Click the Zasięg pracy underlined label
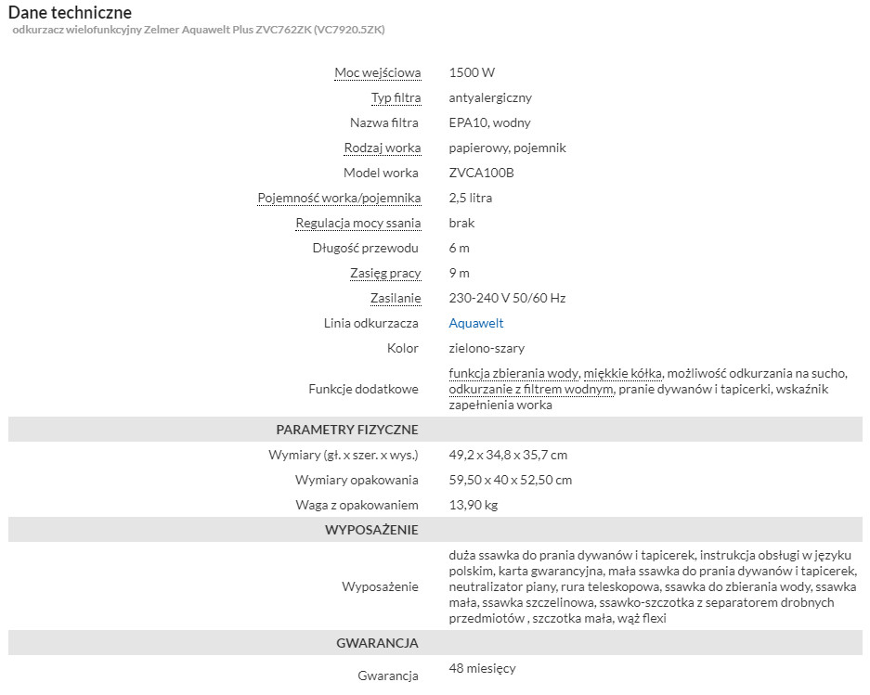 [x=385, y=274]
